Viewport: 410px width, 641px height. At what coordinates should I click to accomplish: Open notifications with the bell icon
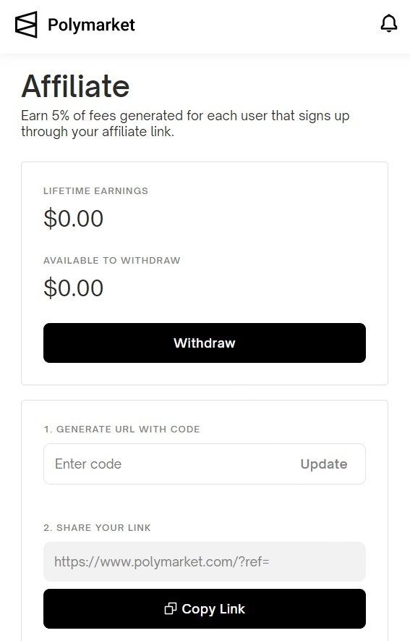point(389,24)
